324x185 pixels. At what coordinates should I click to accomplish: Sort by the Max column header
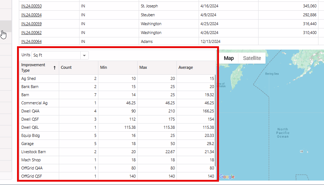[142, 68]
